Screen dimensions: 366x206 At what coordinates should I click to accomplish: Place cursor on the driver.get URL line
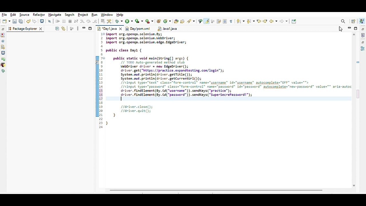[172, 70]
